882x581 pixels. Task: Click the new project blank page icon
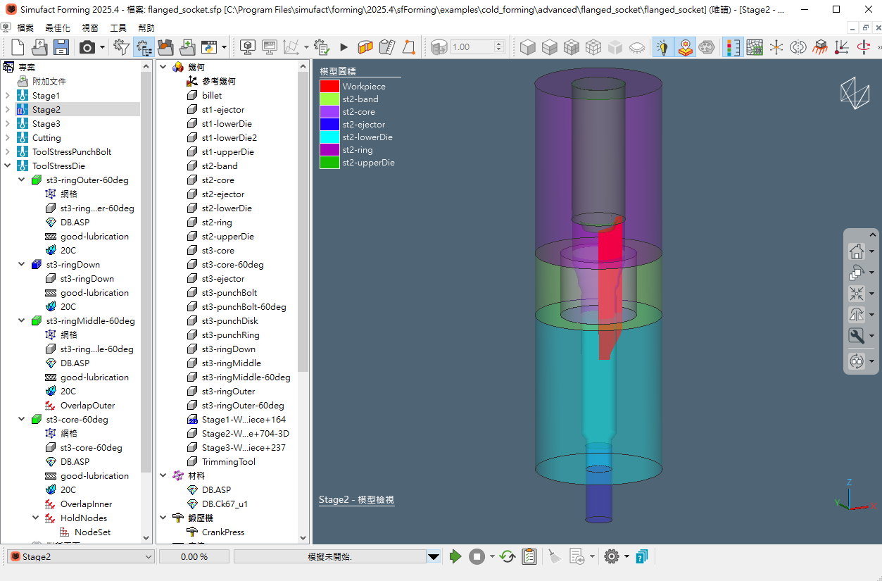[x=18, y=47]
